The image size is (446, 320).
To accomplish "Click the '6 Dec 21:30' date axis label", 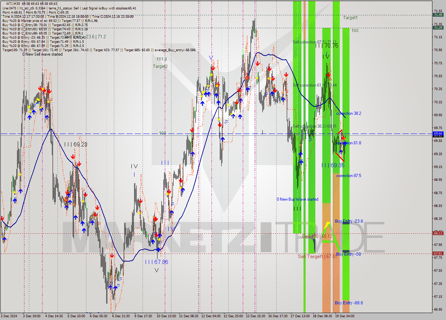I will (x=121, y=316).
